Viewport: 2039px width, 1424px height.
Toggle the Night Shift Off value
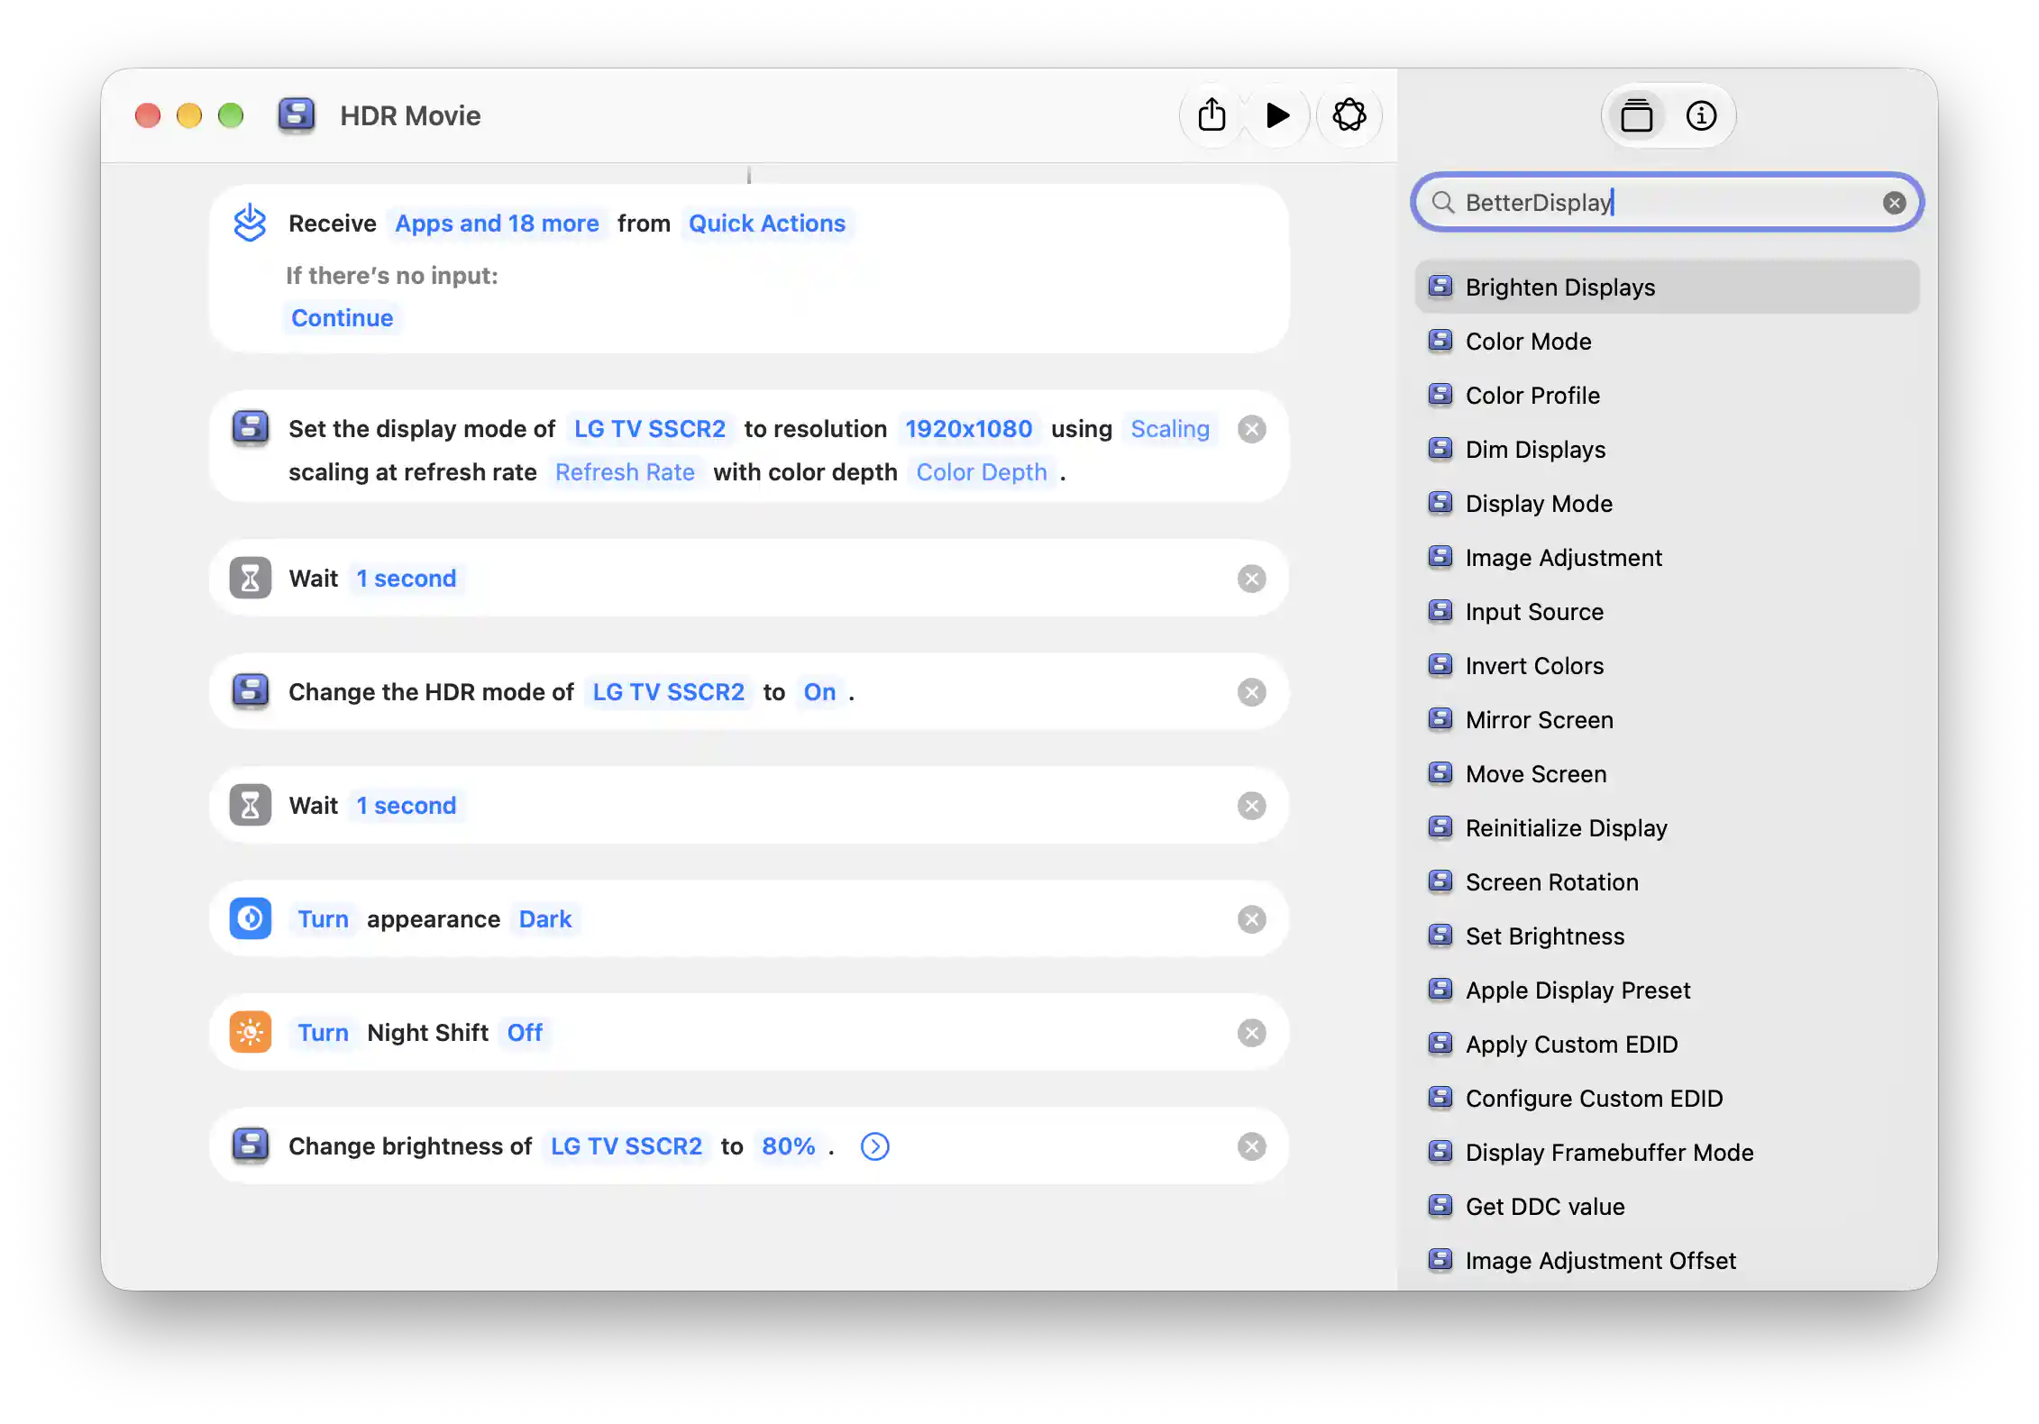coord(525,1033)
